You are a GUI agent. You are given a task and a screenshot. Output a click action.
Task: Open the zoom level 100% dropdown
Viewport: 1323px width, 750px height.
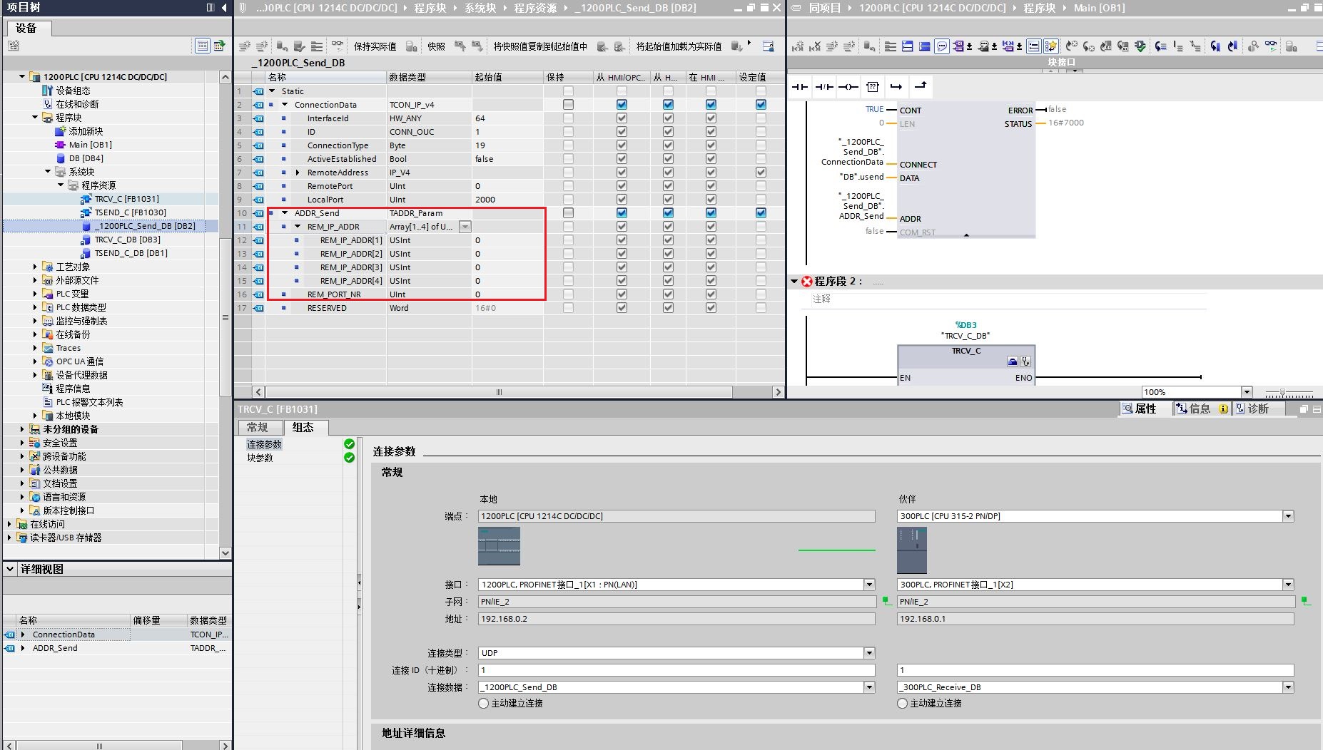[1247, 392]
